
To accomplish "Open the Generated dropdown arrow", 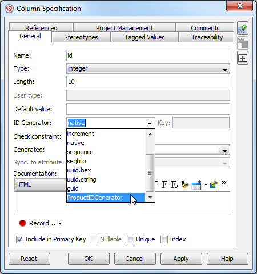I will point(224,151).
